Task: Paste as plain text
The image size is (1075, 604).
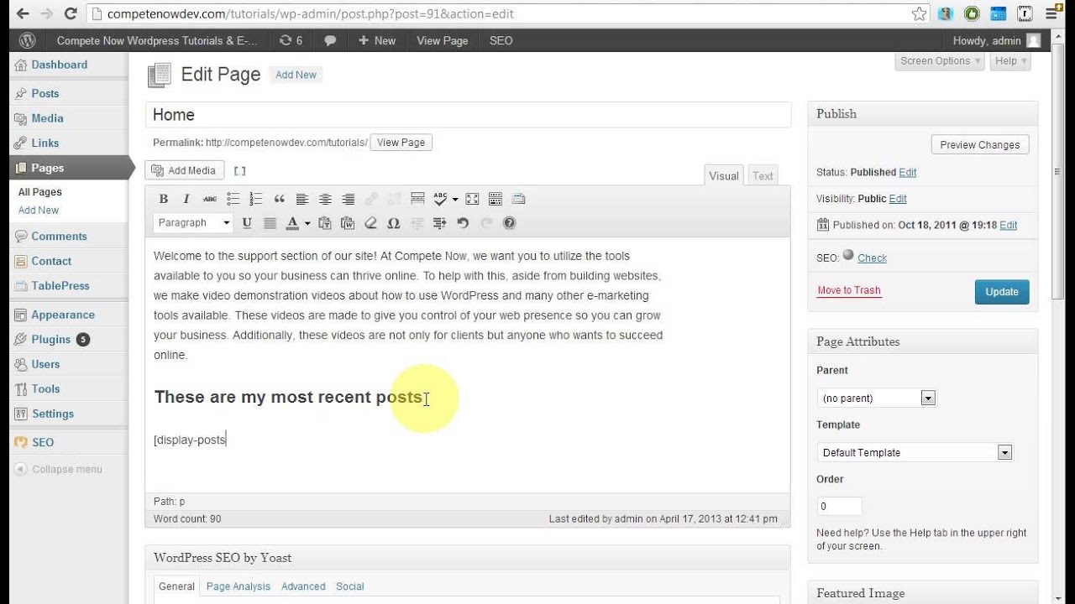Action: (x=324, y=223)
